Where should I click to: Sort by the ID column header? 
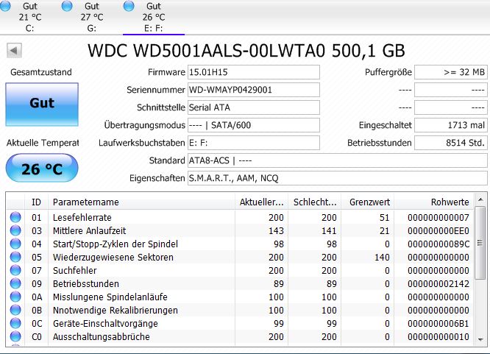point(36,202)
